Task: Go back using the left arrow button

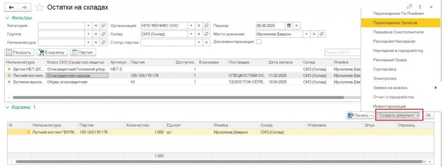Action: tap(12, 7)
